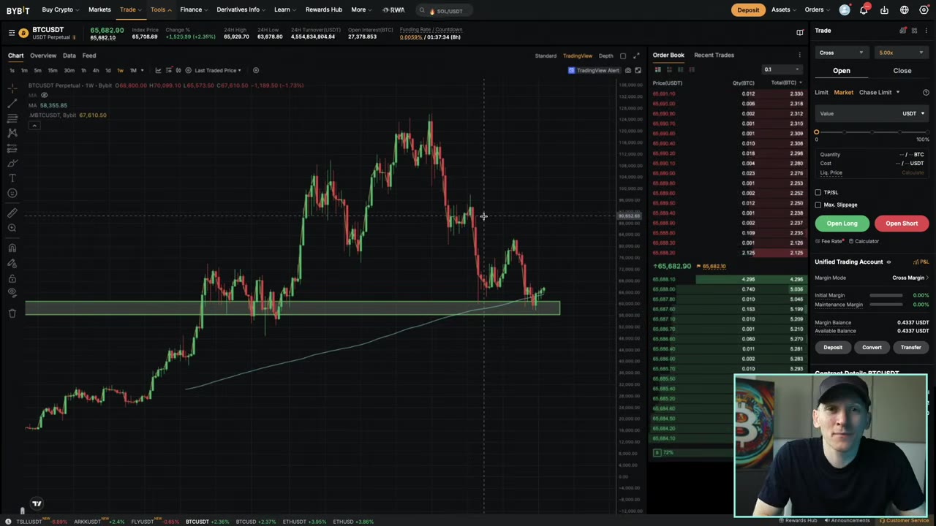
Task: Switch to the Data tab
Action: tap(69, 56)
